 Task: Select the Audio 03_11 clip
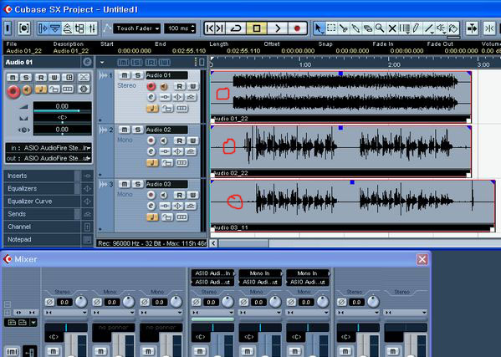pyautogui.click(x=352, y=206)
